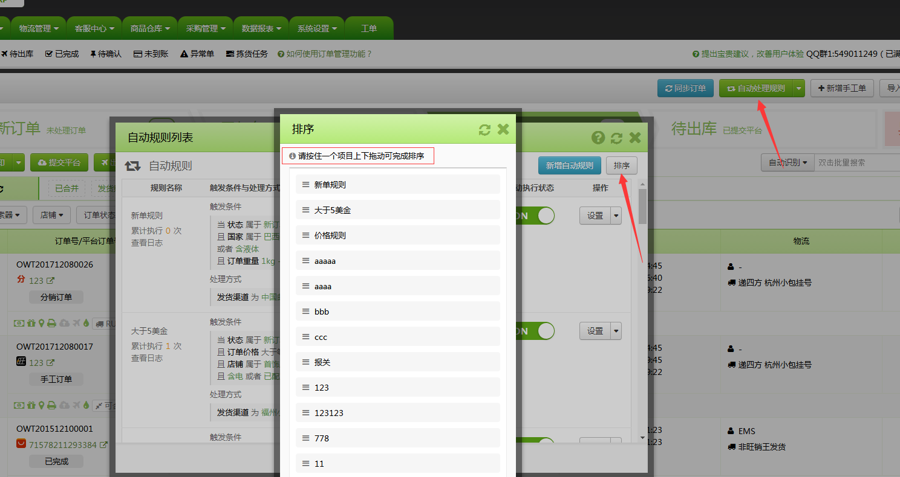Click 设置 button for 大于5美金
The height and width of the screenshot is (477, 900).
coord(595,331)
